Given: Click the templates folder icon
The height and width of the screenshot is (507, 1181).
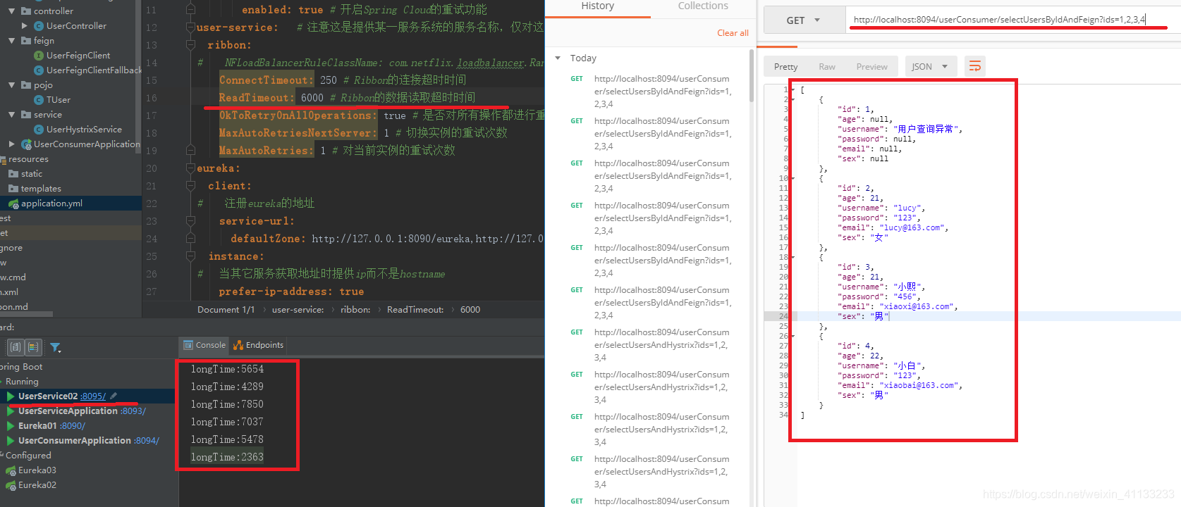Looking at the screenshot, I should [x=13, y=189].
